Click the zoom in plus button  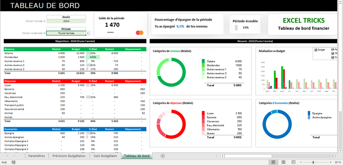[330, 162]
